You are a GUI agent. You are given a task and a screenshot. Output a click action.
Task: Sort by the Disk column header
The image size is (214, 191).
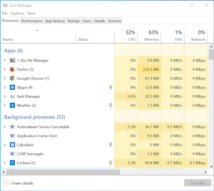coord(173,36)
